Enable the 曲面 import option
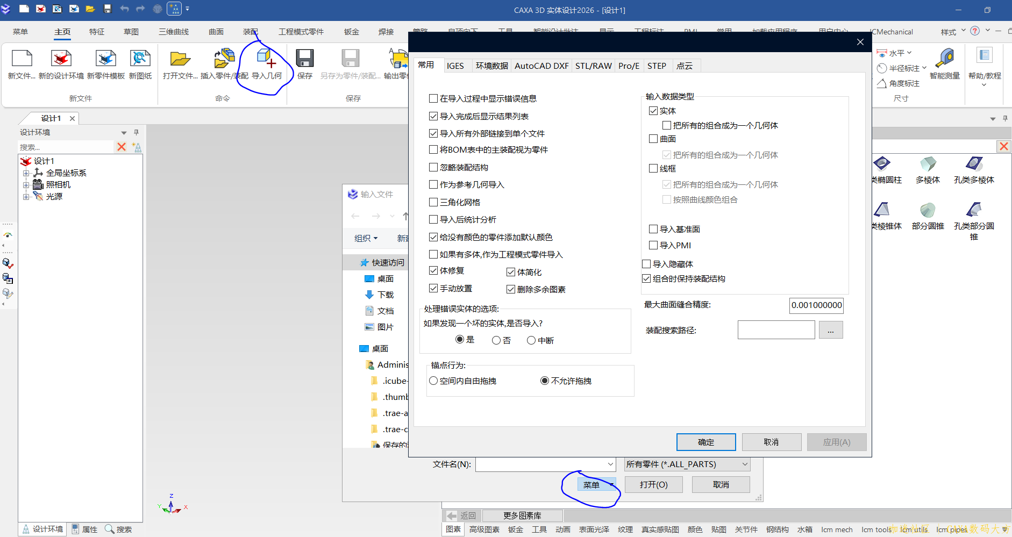The height and width of the screenshot is (537, 1012). pos(654,139)
